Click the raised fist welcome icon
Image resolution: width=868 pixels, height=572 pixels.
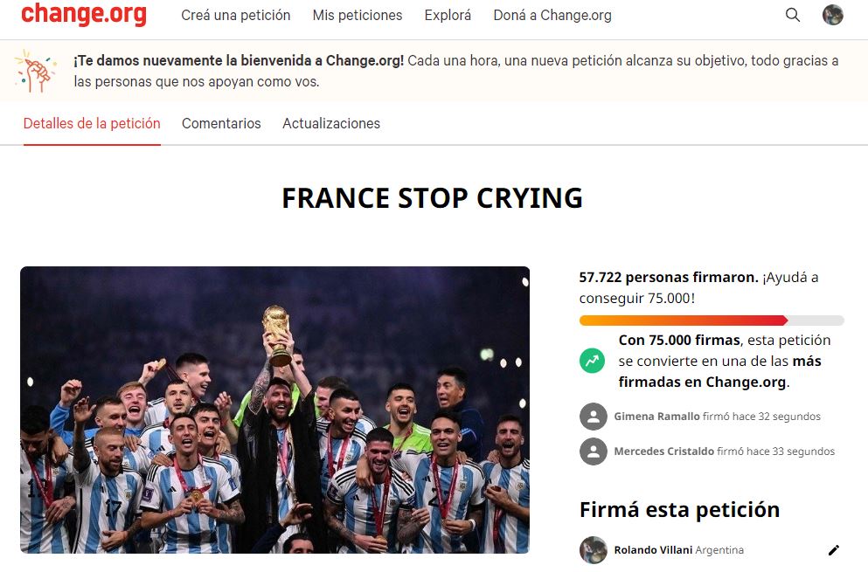36,71
